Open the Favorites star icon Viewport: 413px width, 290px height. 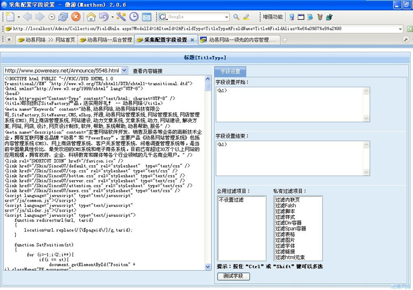pos(121,17)
